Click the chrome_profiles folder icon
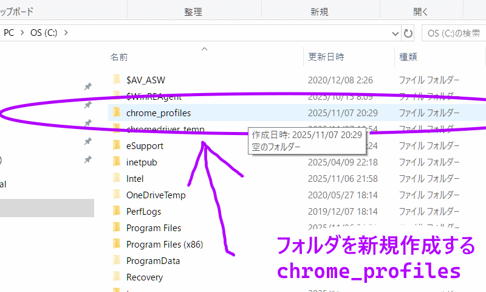 click(117, 113)
